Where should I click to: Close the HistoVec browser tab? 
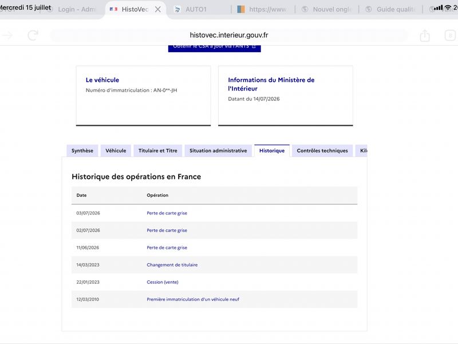click(x=158, y=9)
